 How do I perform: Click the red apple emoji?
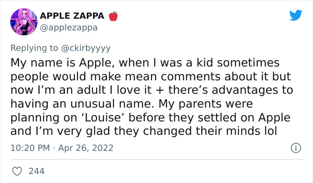tap(113, 17)
